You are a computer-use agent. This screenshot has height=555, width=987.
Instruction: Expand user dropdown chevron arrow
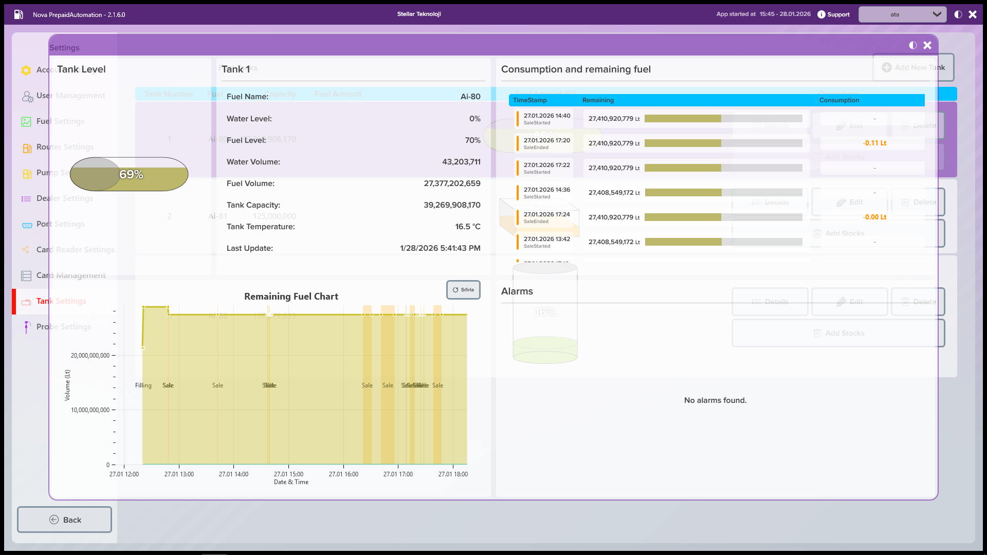click(x=937, y=14)
